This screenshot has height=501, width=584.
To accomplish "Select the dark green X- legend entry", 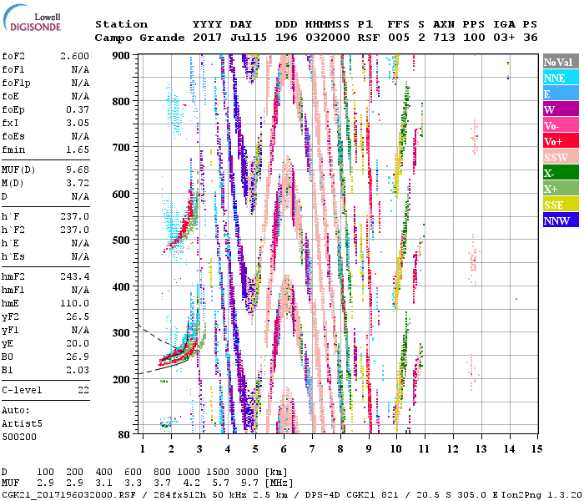I will coord(561,173).
